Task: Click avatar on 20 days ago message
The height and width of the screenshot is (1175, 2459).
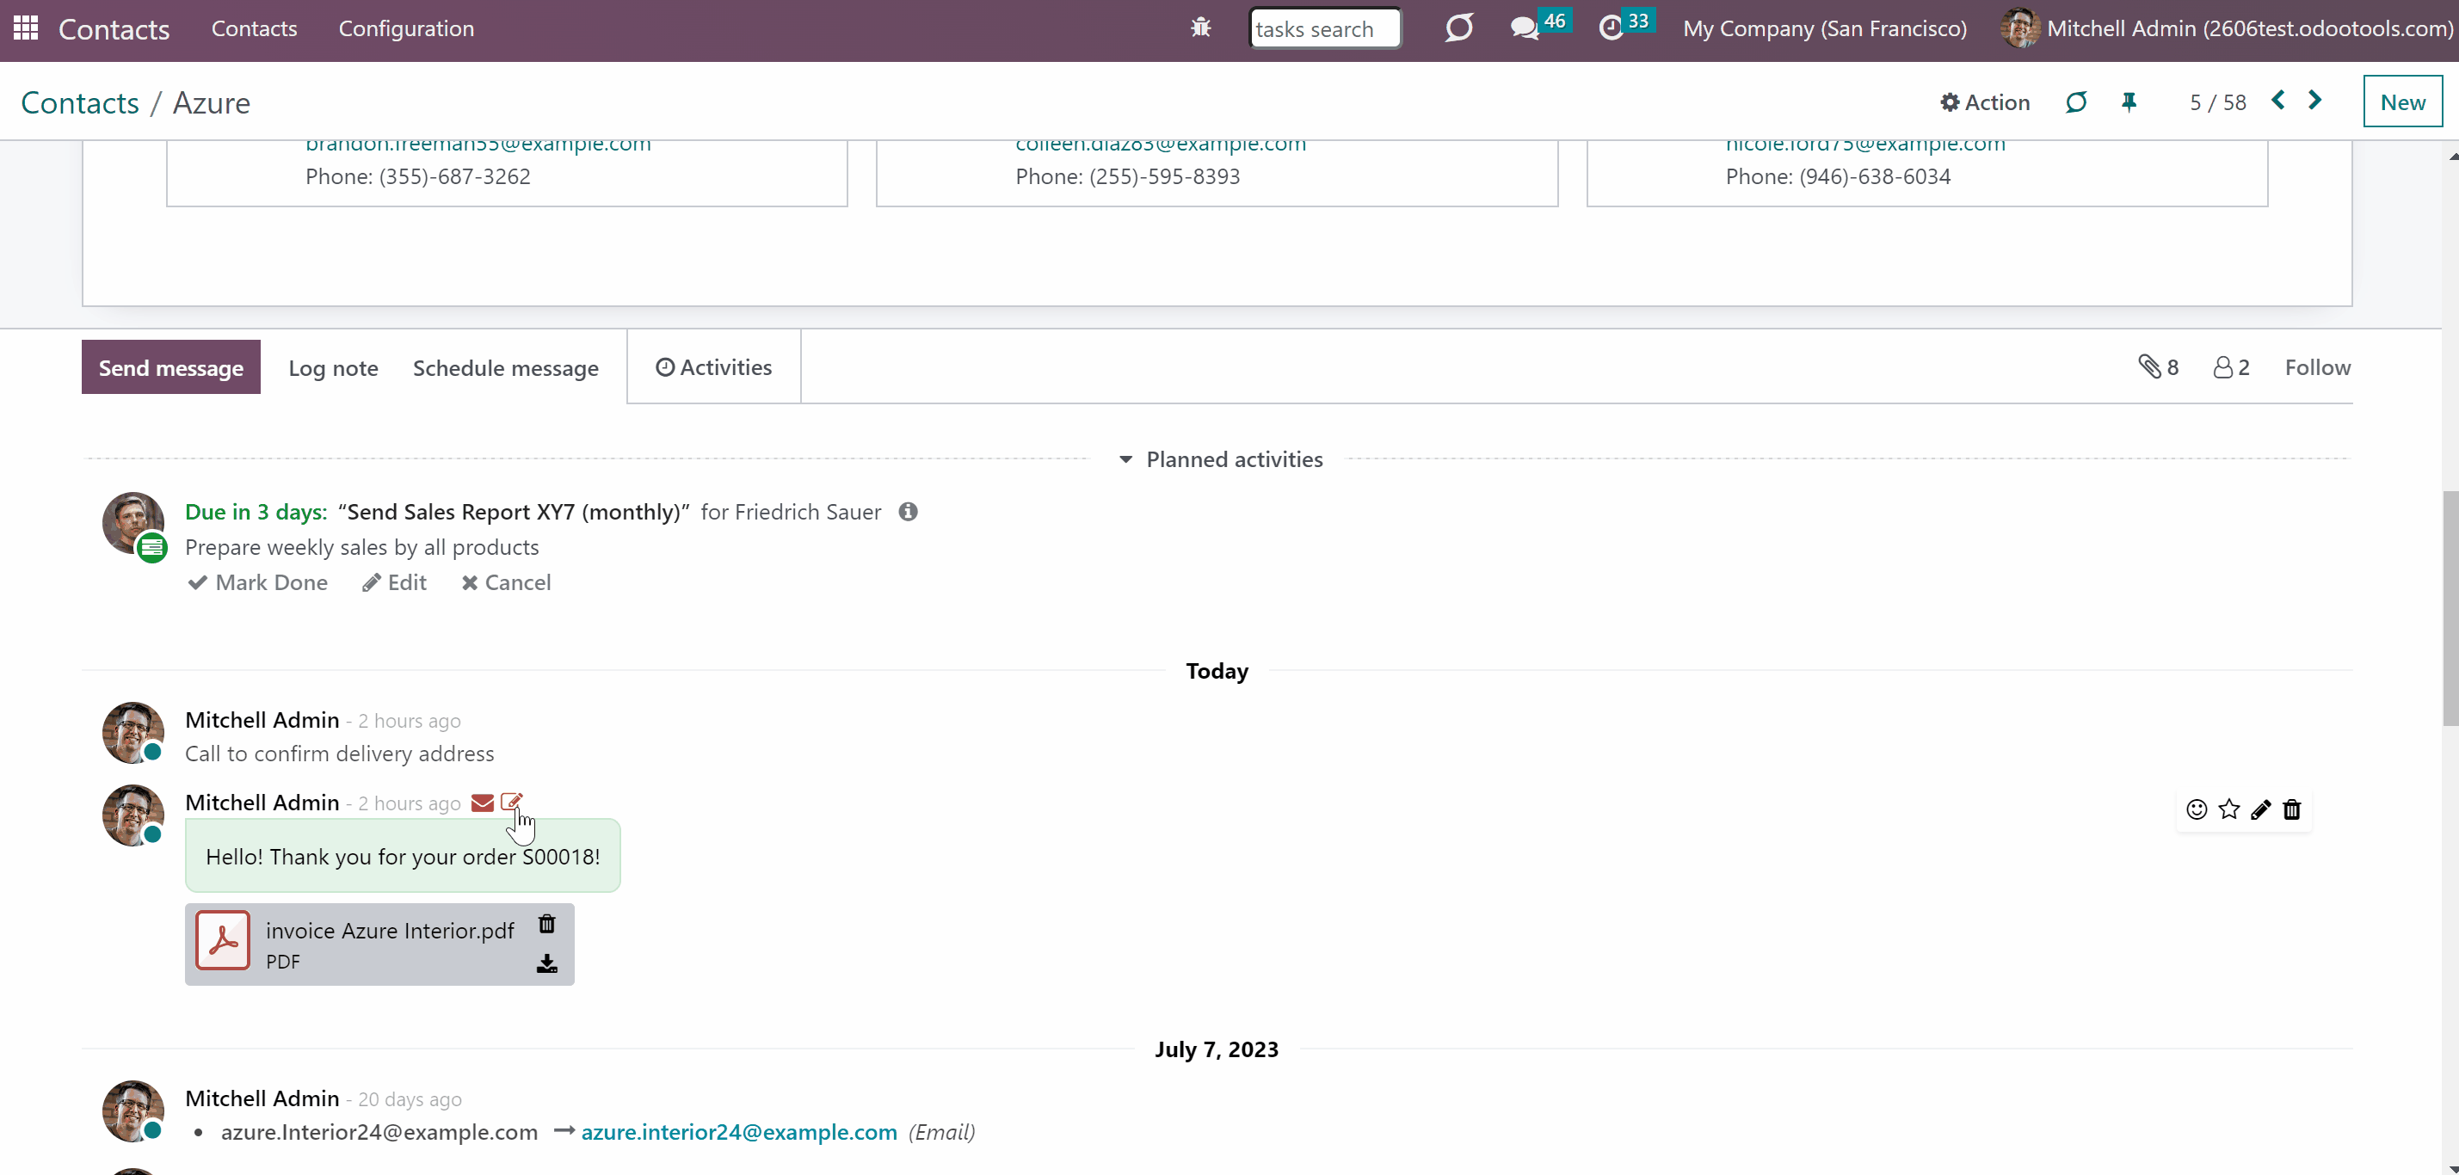Action: click(x=133, y=1111)
